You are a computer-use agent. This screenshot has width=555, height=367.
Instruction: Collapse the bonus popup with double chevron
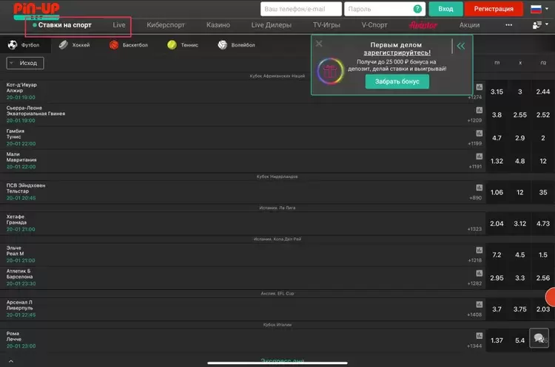(x=461, y=46)
